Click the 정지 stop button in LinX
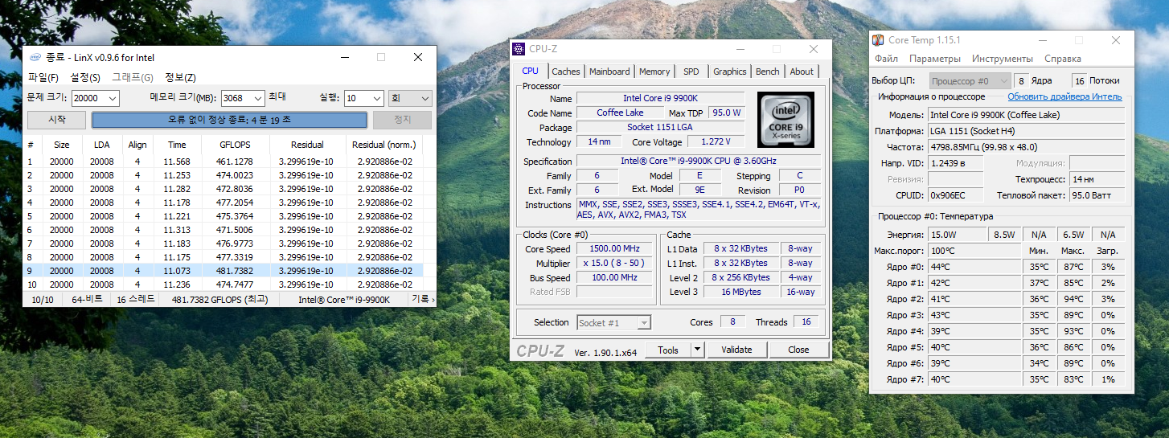The image size is (1169, 438). click(402, 120)
